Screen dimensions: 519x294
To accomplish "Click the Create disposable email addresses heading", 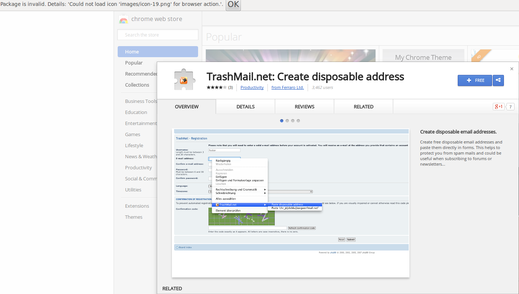I will 459,132.
